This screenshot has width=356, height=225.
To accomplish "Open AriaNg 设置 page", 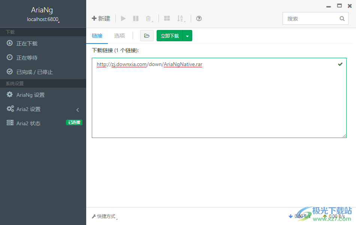I will [43, 95].
